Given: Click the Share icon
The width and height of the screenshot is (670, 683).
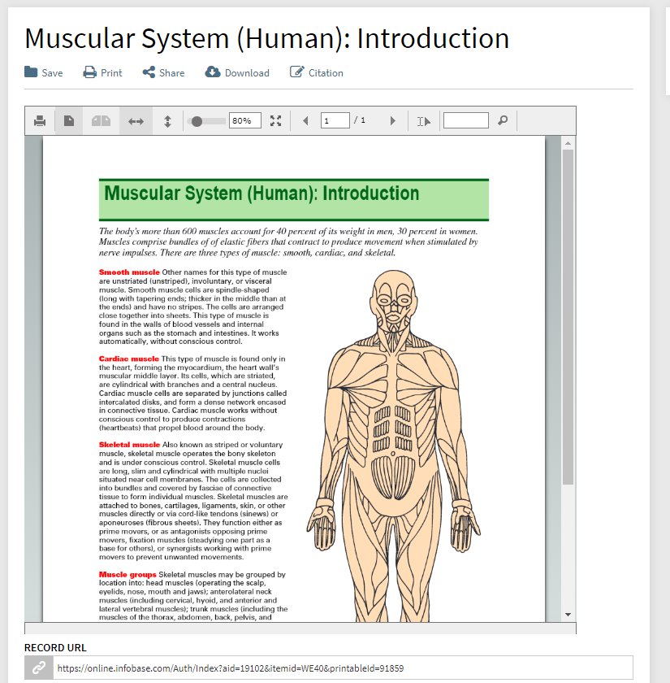Looking at the screenshot, I should pyautogui.click(x=149, y=72).
